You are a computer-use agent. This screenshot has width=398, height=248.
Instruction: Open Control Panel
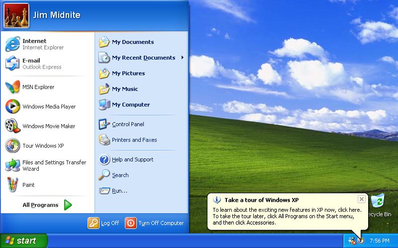pos(128,124)
